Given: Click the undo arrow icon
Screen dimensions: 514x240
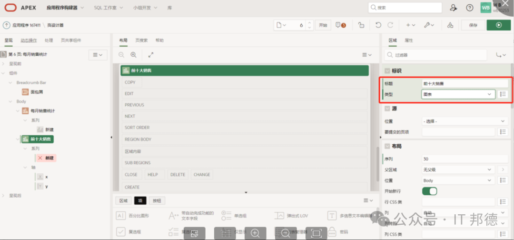Looking at the screenshot, I should coord(378,25).
